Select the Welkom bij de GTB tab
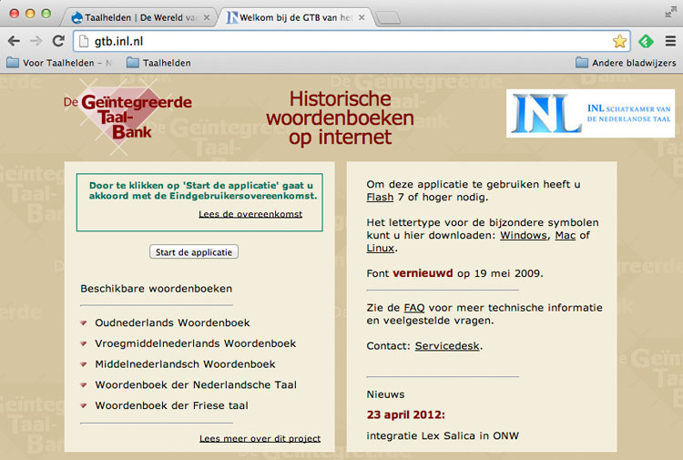Screen dimensions: 683x460 click(x=296, y=17)
